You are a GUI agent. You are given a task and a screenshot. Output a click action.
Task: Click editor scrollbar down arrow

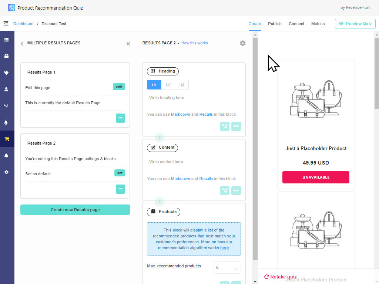click(x=255, y=281)
